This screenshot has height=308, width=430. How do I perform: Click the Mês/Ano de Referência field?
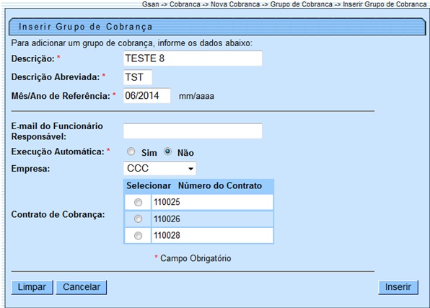147,96
